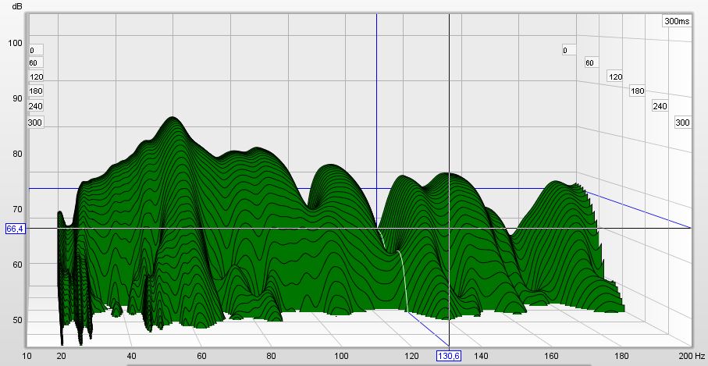
Task: Click the 240 label on receding time axis
Action: coord(660,106)
